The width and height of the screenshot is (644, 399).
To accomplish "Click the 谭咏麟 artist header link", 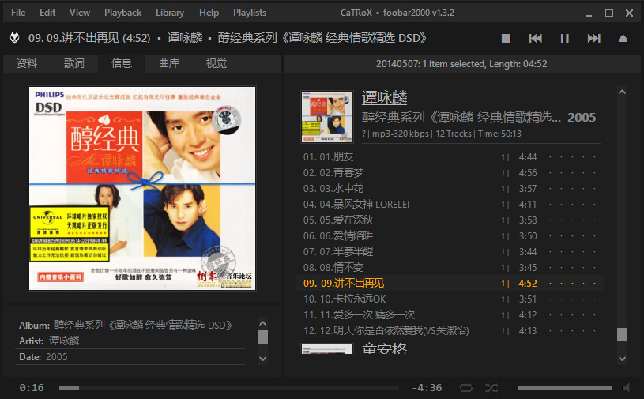I will pyautogui.click(x=385, y=98).
